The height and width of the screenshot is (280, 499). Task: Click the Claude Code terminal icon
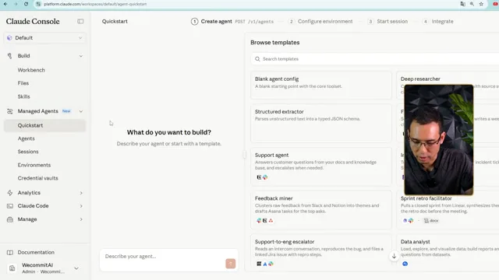tap(10, 206)
